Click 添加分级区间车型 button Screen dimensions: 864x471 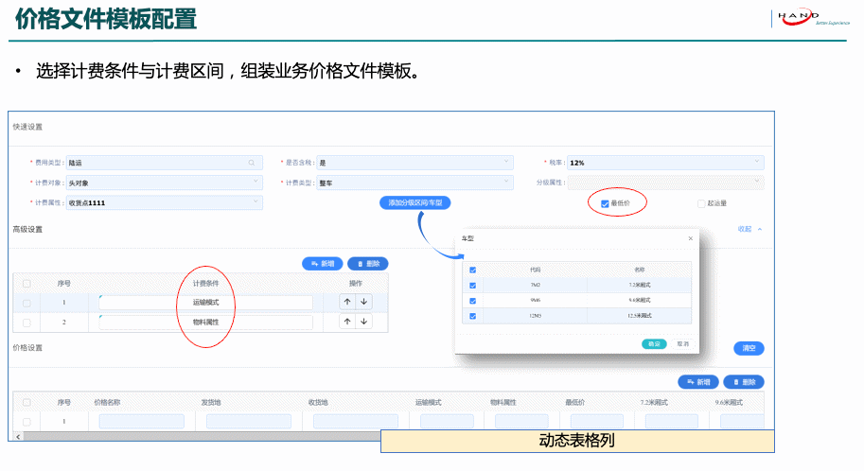pos(416,203)
